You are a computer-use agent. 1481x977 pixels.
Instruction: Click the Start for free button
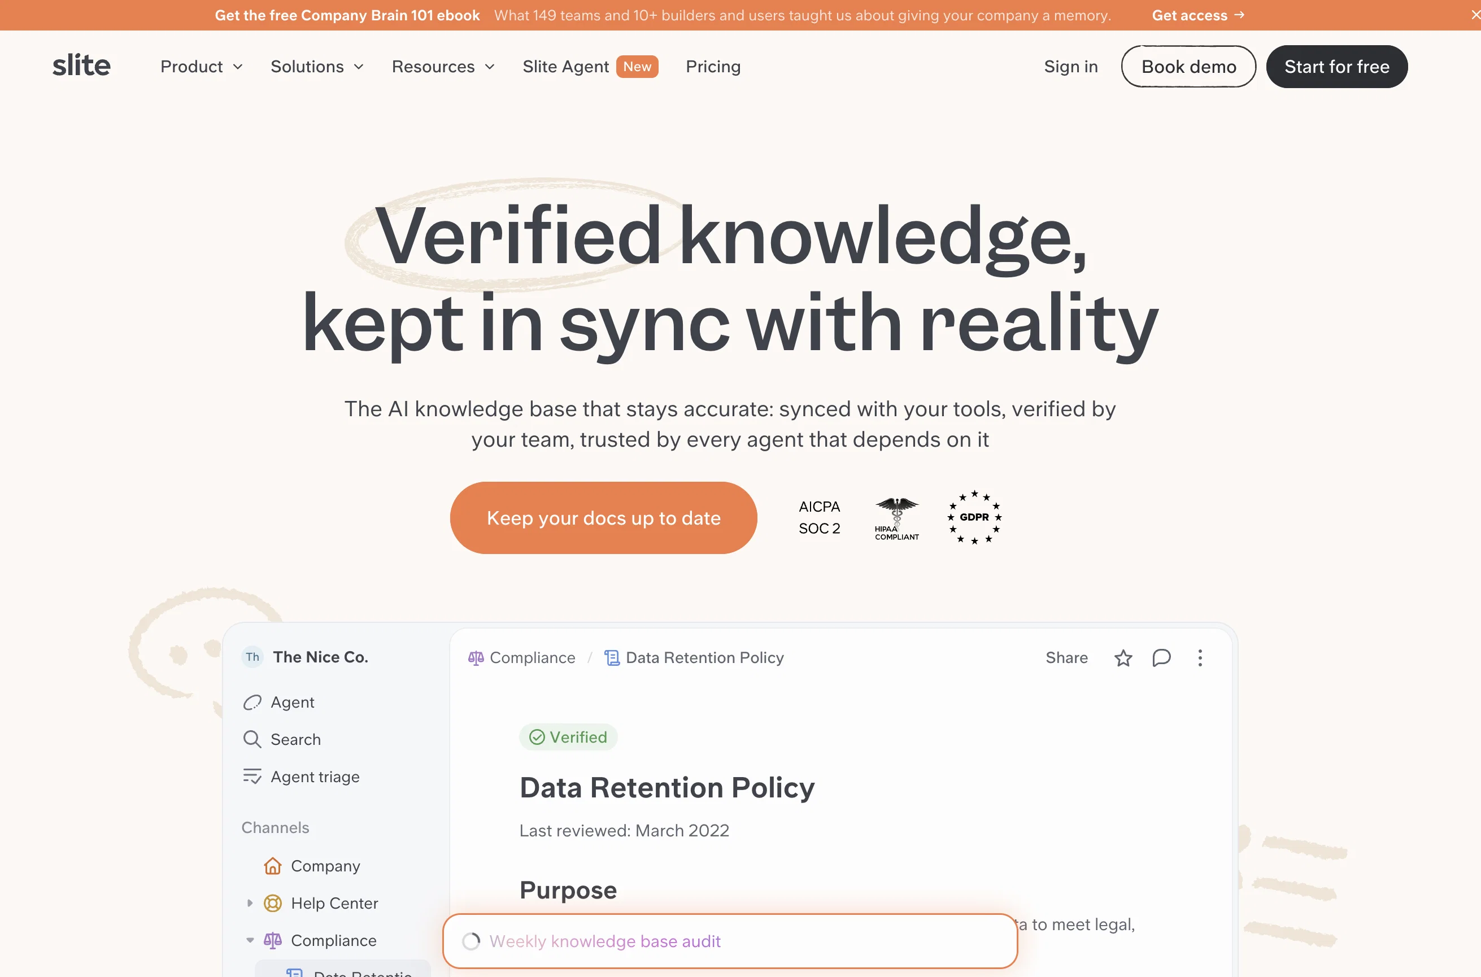tap(1336, 67)
